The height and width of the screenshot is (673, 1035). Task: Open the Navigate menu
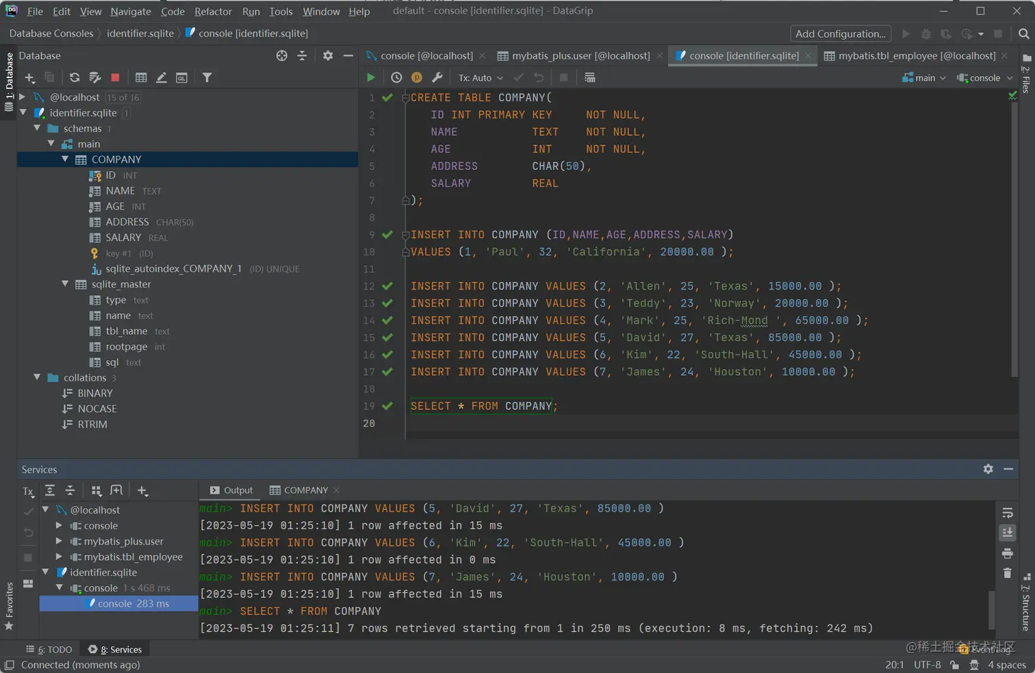pos(131,12)
